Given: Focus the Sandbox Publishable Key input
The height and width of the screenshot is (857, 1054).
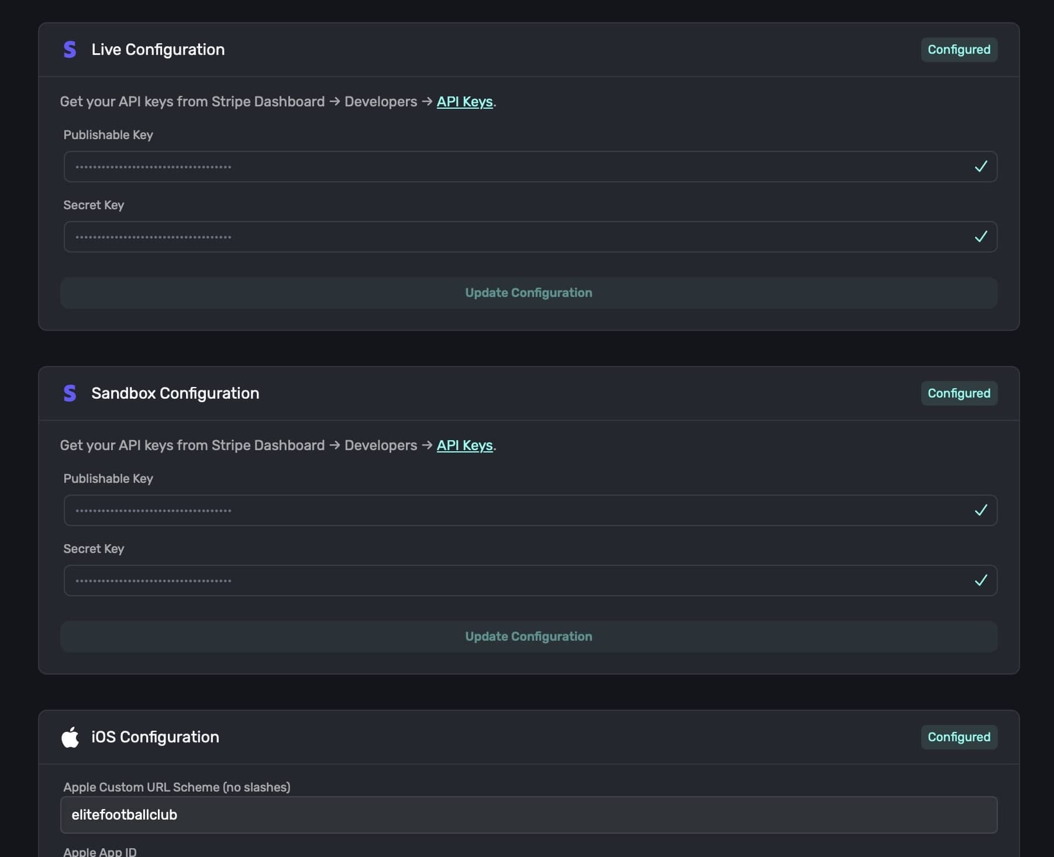Looking at the screenshot, I should [x=515, y=510].
